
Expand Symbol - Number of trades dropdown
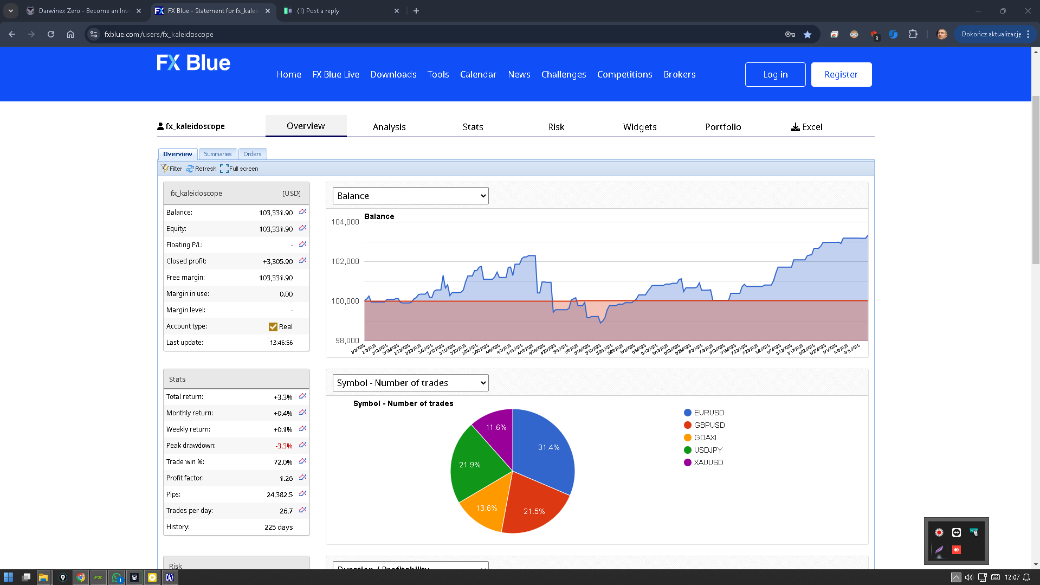tap(410, 383)
